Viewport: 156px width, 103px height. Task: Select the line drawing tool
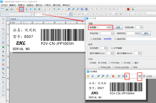[x=3, y=29]
